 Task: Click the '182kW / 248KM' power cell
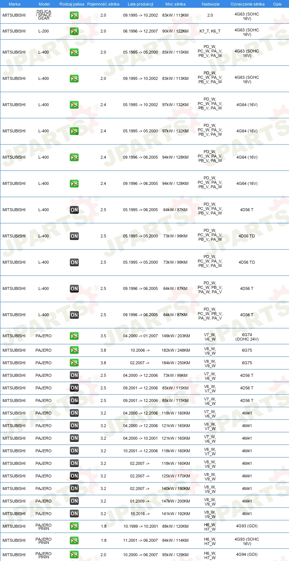[x=176, y=350]
